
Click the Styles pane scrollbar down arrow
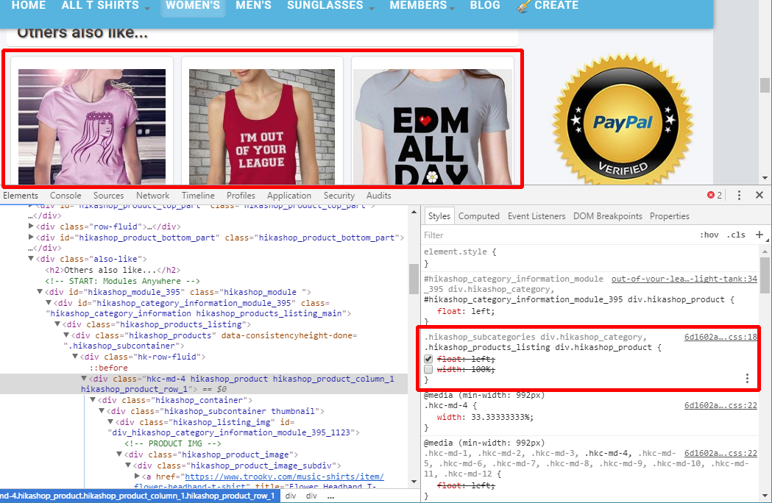pos(765,496)
